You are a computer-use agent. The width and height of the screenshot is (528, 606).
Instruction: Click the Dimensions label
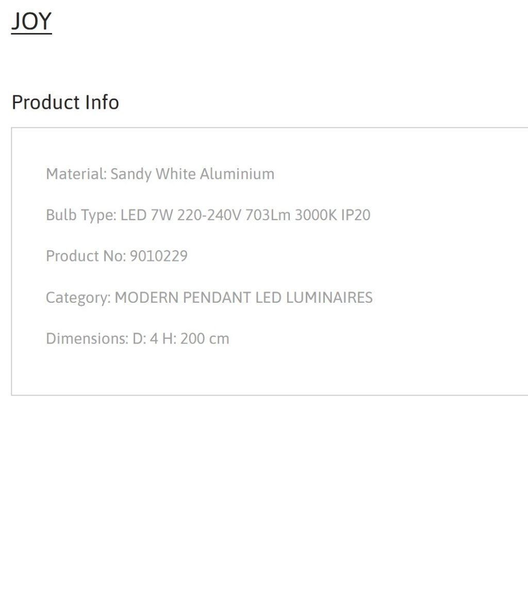click(x=87, y=338)
